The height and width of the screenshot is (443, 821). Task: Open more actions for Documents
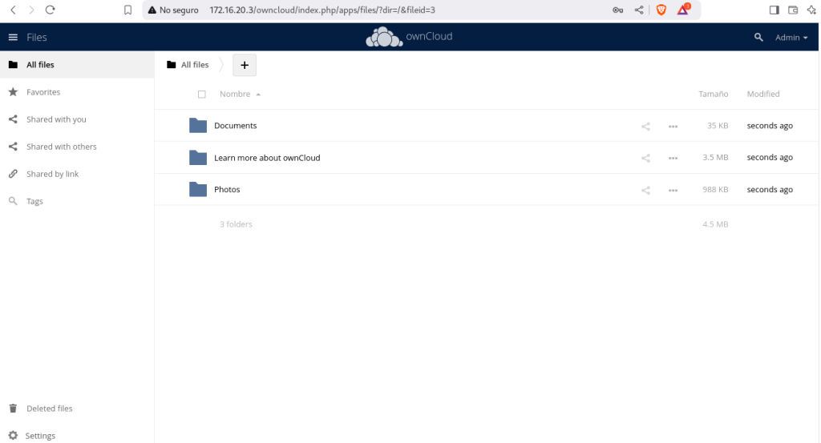pos(673,126)
